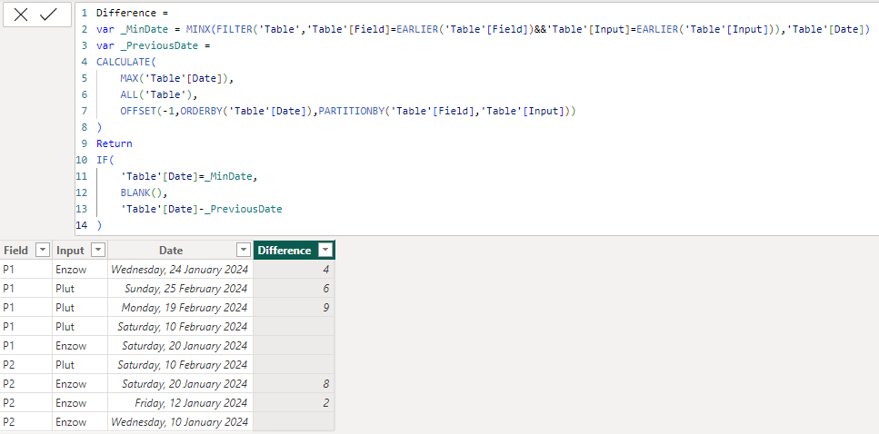Viewport: 879px width, 434px height.
Task: Click the Input cell Enzow beside 24 January
Action: pyautogui.click(x=80, y=270)
